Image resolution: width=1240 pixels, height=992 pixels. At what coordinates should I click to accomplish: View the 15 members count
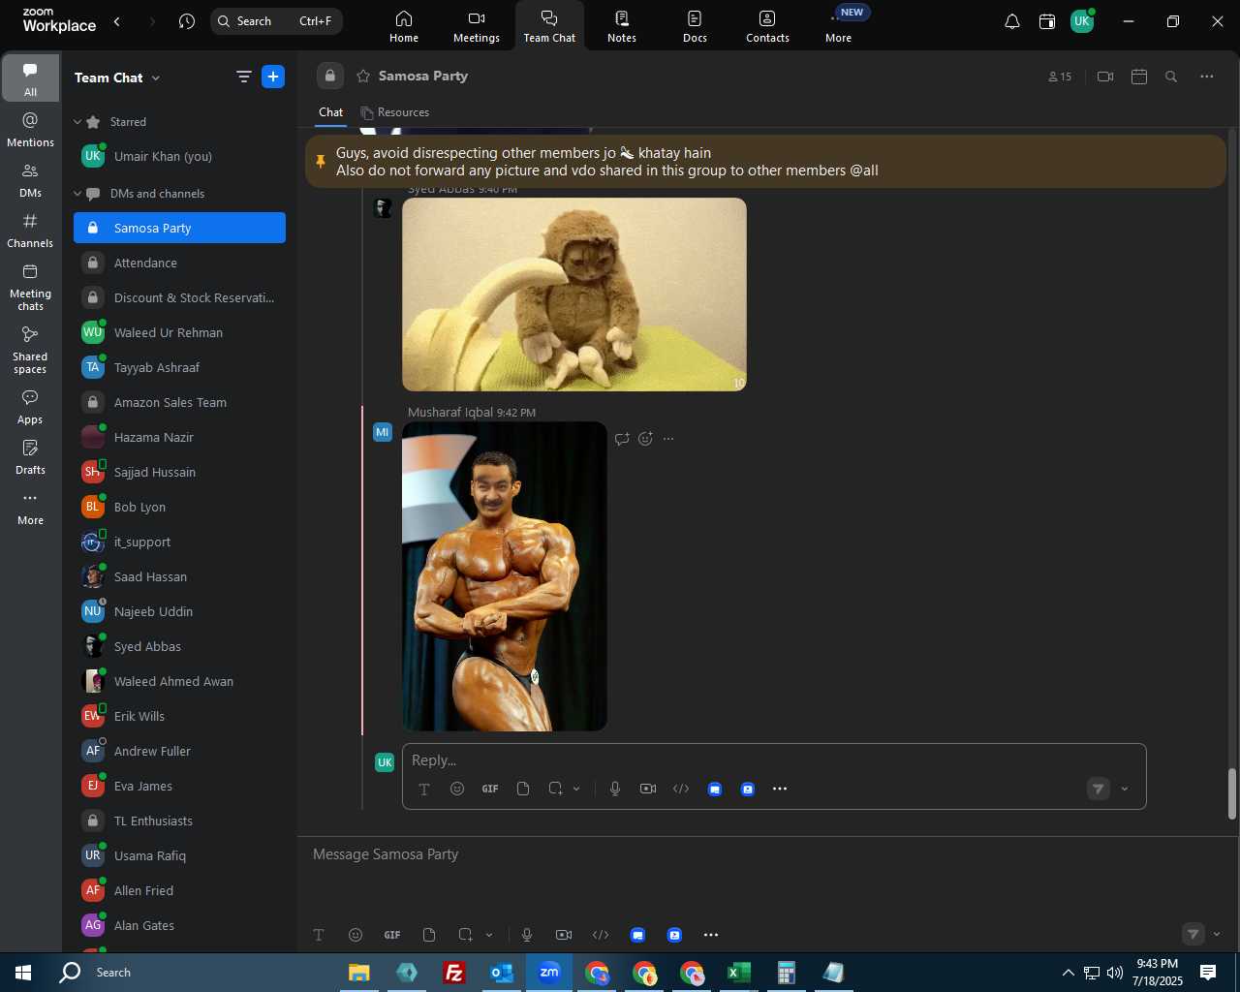pyautogui.click(x=1060, y=77)
